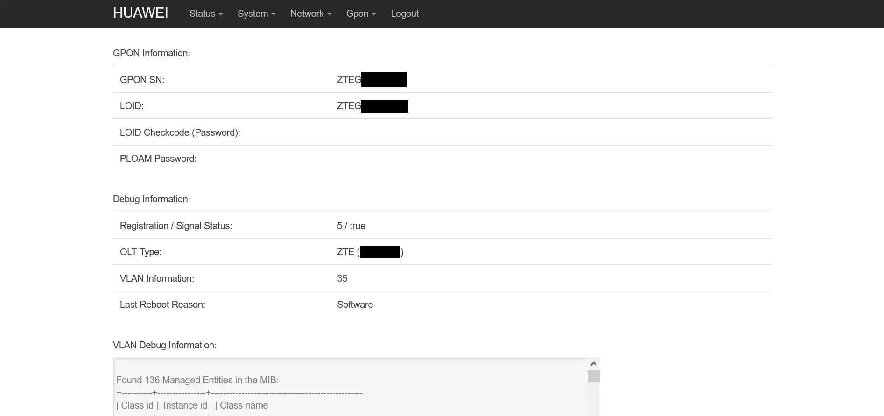The width and height of the screenshot is (884, 416).
Task: Open the Network dropdown menu
Action: pos(311,14)
